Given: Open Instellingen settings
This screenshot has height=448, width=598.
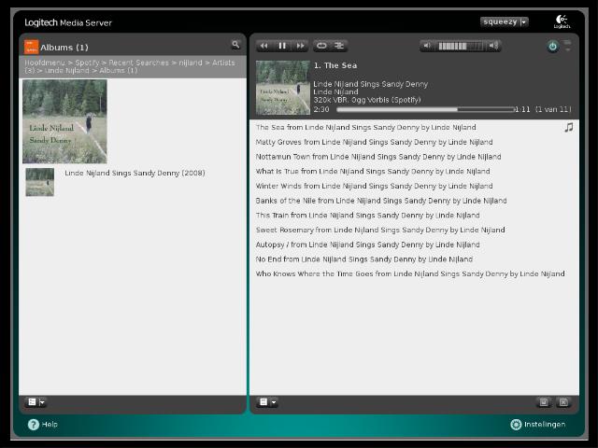Looking at the screenshot, I should pos(538,424).
